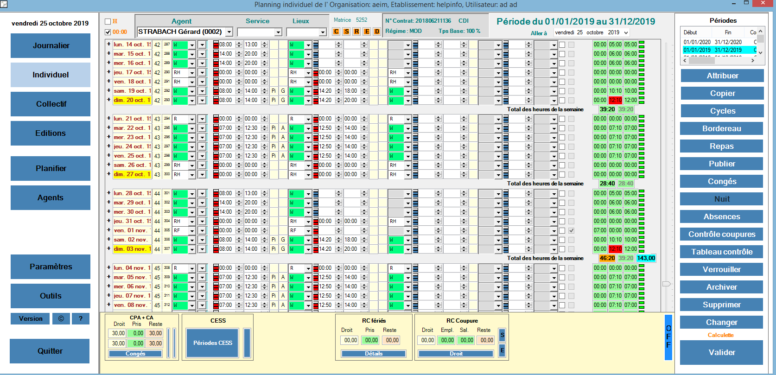
Task: Click the orange E icon button
Action: pos(367,32)
